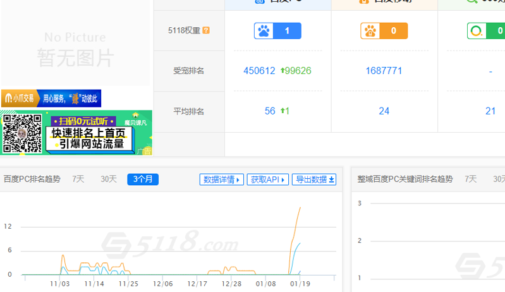Open the 1687771 mobile ranking value

pyautogui.click(x=384, y=71)
